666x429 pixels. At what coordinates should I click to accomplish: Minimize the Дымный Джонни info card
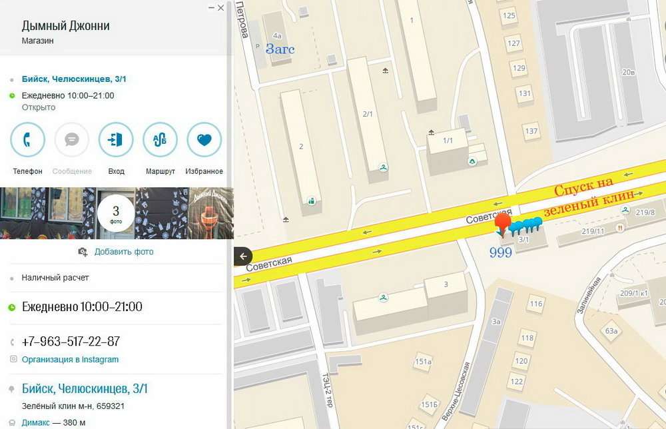211,7
